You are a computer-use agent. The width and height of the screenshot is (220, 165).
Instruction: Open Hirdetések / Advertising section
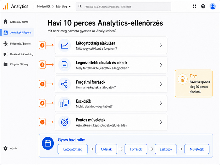point(22,54)
